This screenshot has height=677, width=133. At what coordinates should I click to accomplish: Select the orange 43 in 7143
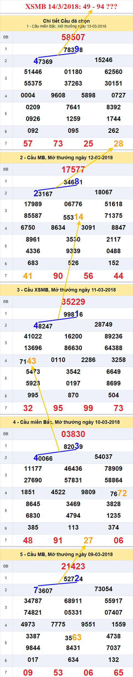[31, 361]
